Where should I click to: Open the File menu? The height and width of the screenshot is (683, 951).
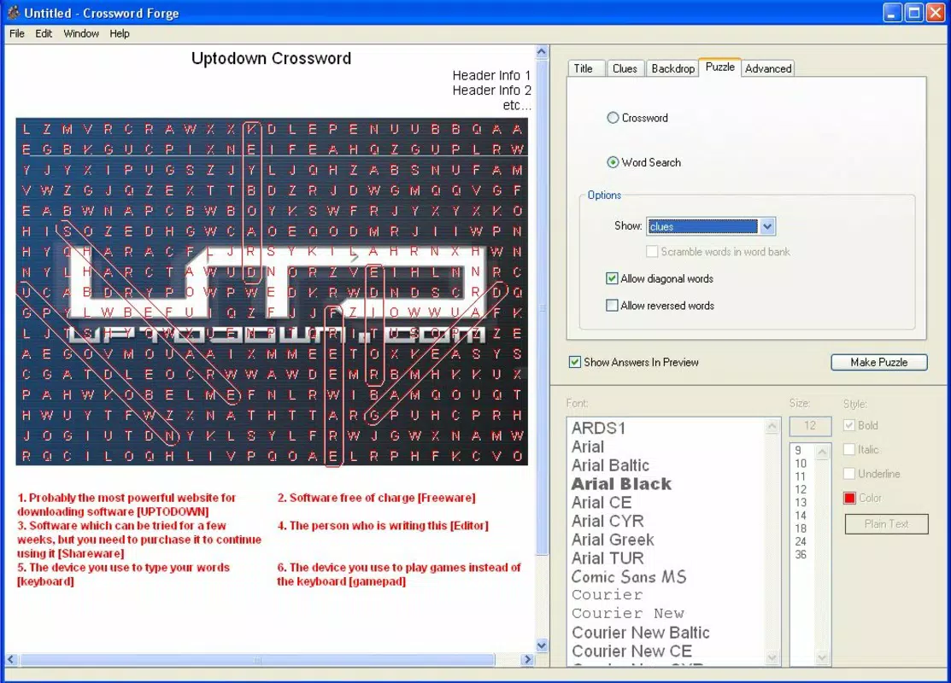click(x=17, y=33)
